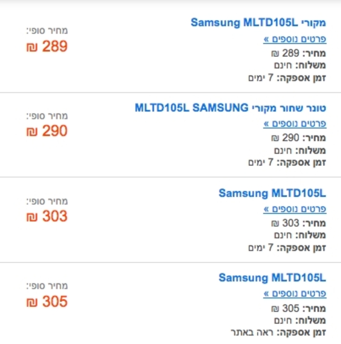Click 'זמן אספקה: 7 ימים' in the 290 offer
Screen dimensions: 341x344
coord(287,163)
